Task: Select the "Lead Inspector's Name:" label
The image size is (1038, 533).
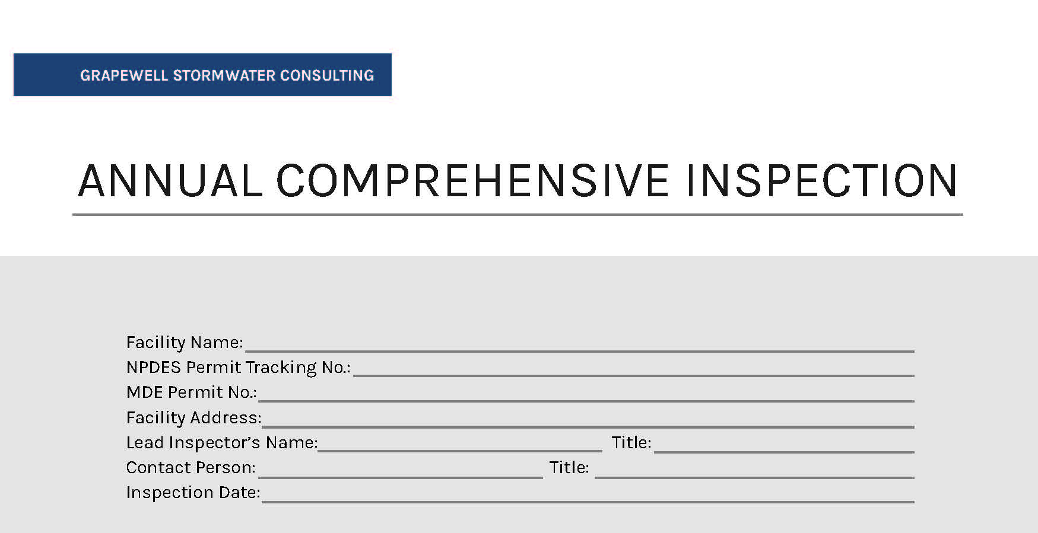Action: (222, 443)
